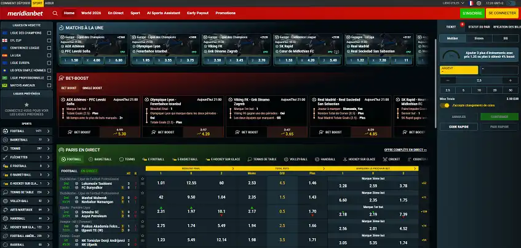Open the En Direct menu item
This screenshot has width=521, height=248.
point(116,14)
